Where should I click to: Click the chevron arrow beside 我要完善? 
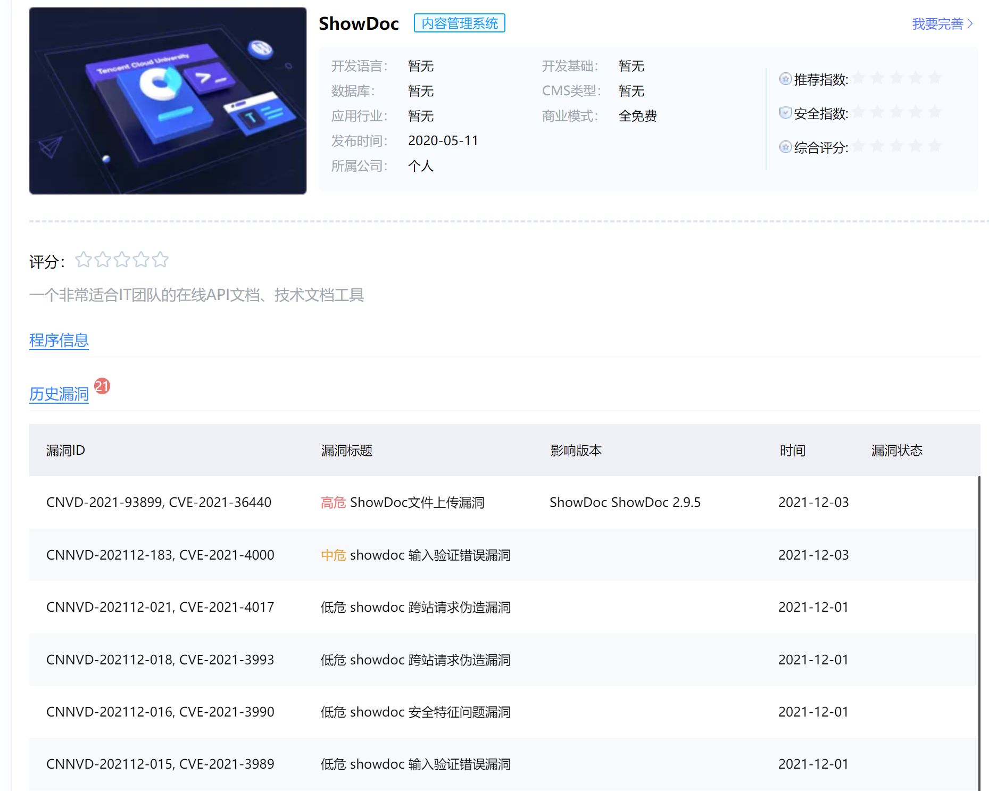(970, 24)
